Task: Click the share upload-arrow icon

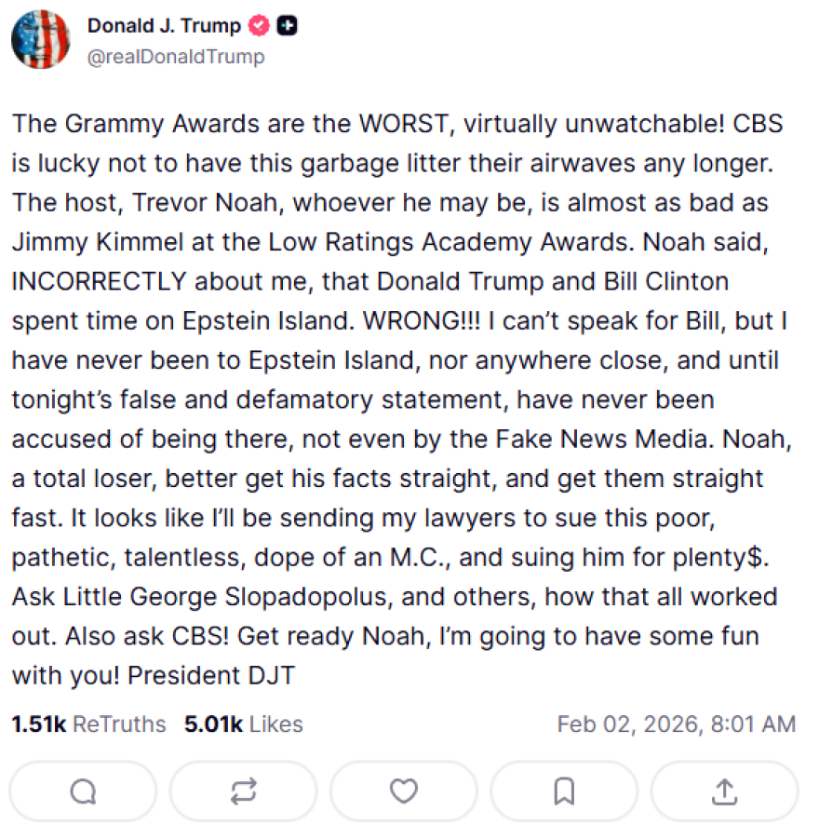Action: [x=723, y=792]
